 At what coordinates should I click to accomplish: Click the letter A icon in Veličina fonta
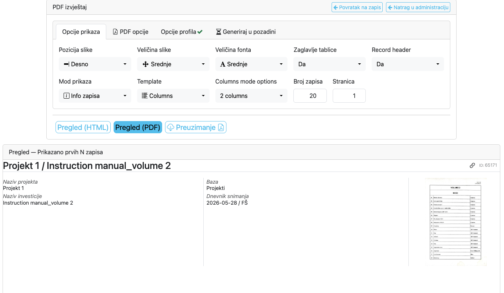click(x=223, y=64)
